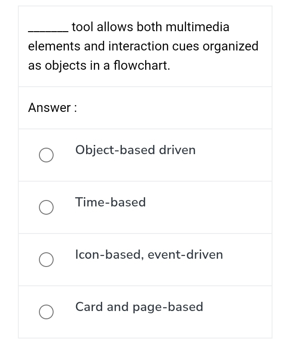Click the word "driven" in the first option

pyautogui.click(x=177, y=150)
